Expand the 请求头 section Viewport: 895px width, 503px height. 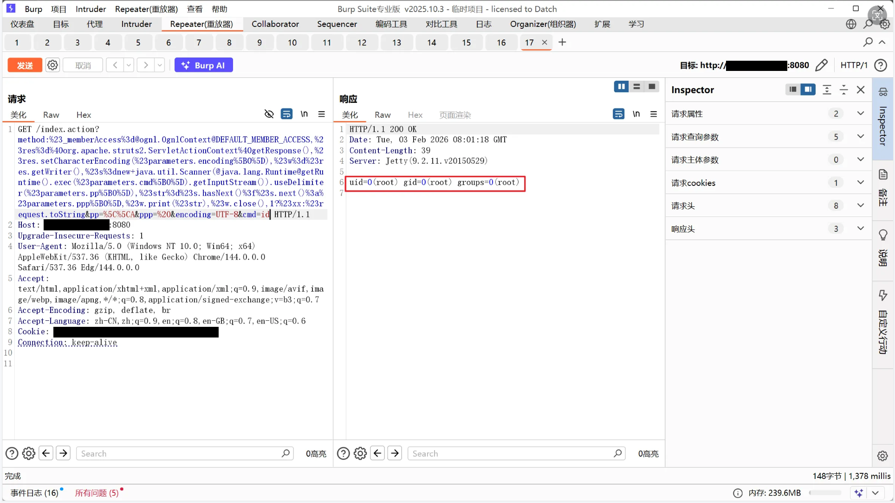769,205
